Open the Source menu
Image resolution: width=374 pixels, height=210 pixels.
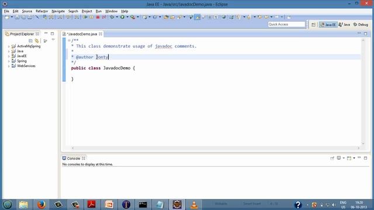tap(27, 11)
